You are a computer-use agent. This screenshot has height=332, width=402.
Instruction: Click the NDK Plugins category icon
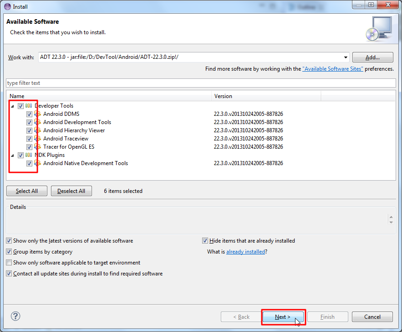point(29,155)
